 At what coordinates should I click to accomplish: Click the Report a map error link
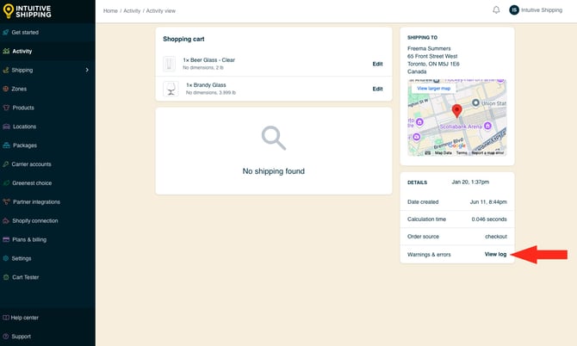tap(487, 152)
